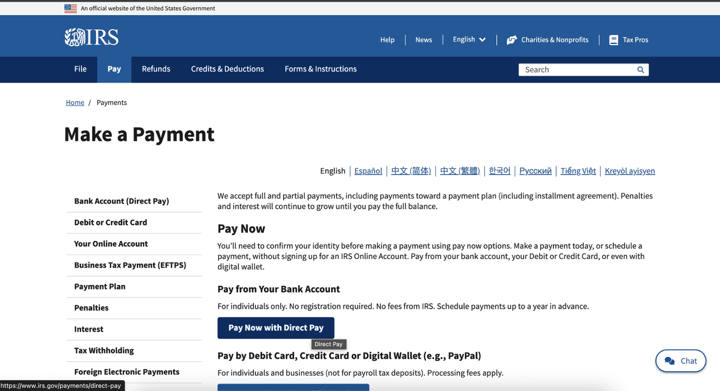Click the News link
The image size is (720, 391).
tap(423, 40)
